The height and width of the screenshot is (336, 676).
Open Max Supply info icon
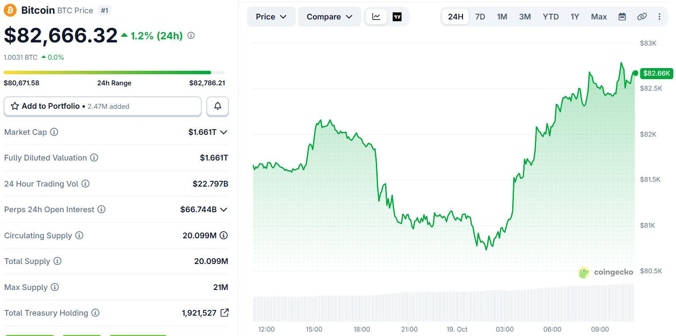[54, 287]
